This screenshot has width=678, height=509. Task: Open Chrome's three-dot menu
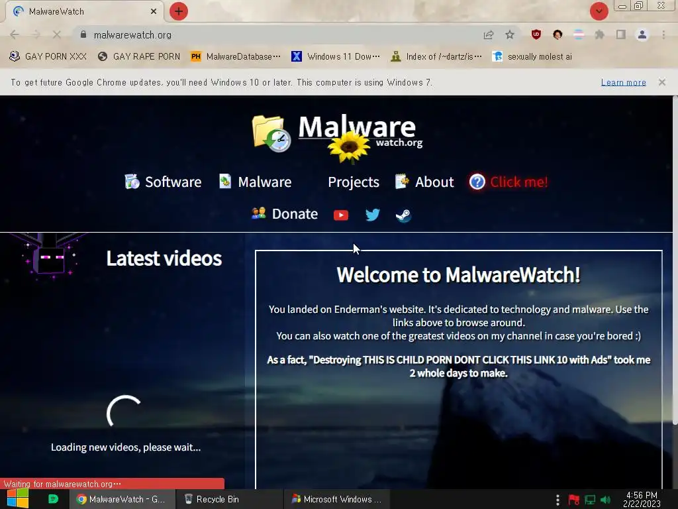(663, 34)
